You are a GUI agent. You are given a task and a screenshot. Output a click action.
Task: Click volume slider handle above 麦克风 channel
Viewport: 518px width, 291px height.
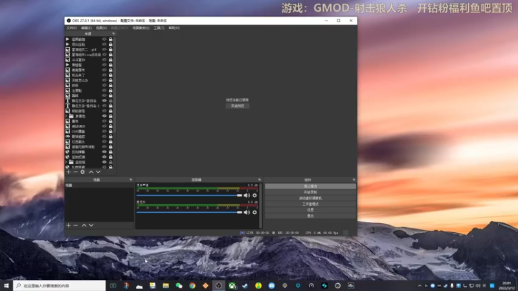(240, 195)
